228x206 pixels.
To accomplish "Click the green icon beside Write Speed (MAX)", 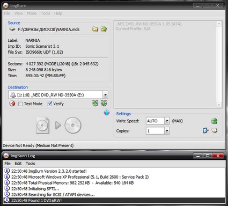I will (214, 121).
